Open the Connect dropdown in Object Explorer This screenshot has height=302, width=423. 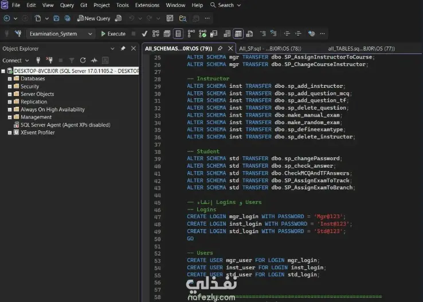point(15,60)
